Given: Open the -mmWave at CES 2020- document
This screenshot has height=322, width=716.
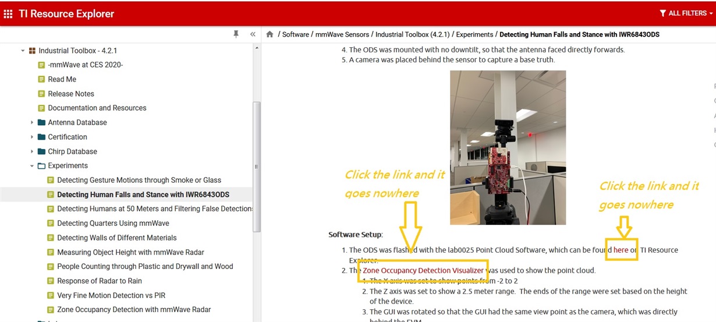Looking at the screenshot, I should pyautogui.click(x=86, y=65).
